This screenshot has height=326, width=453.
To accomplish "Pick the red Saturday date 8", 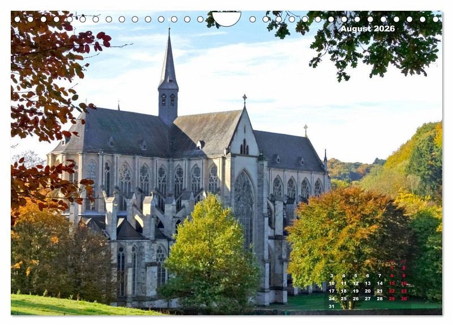I will pyautogui.click(x=392, y=276).
